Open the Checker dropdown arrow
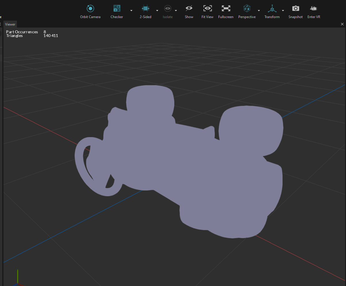 (x=131, y=11)
